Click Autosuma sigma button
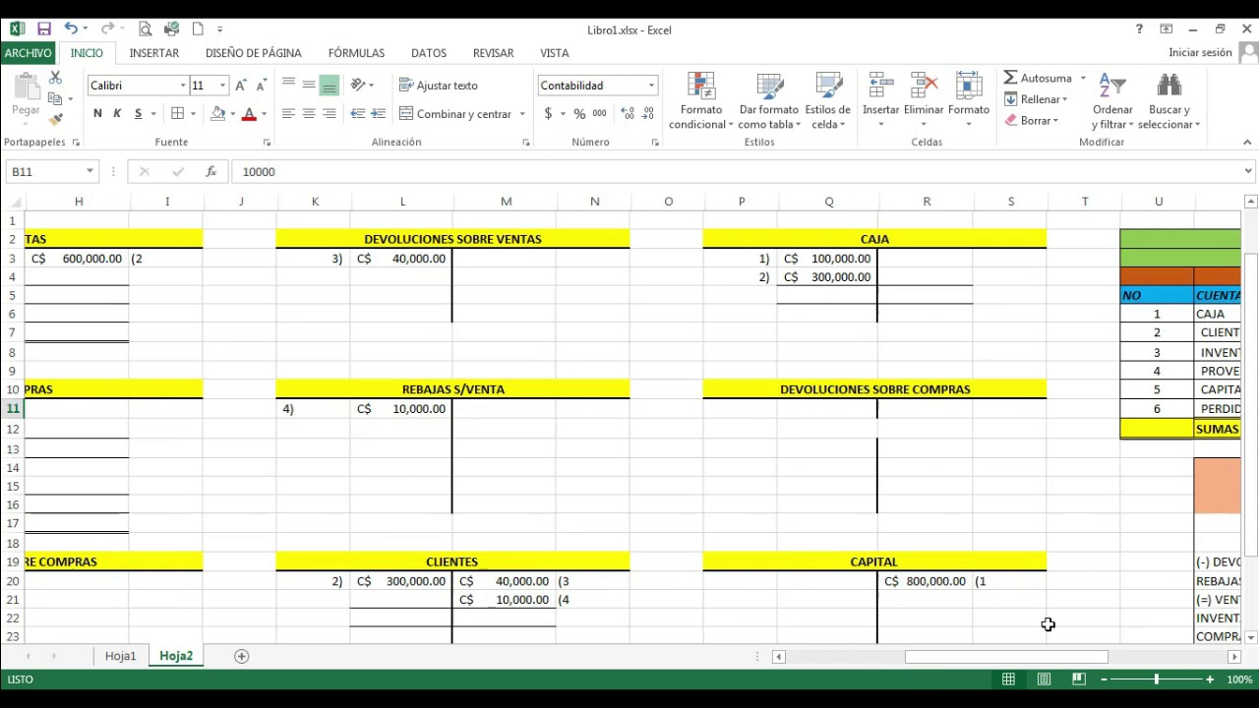The image size is (1259, 708). pyautogui.click(x=1038, y=78)
